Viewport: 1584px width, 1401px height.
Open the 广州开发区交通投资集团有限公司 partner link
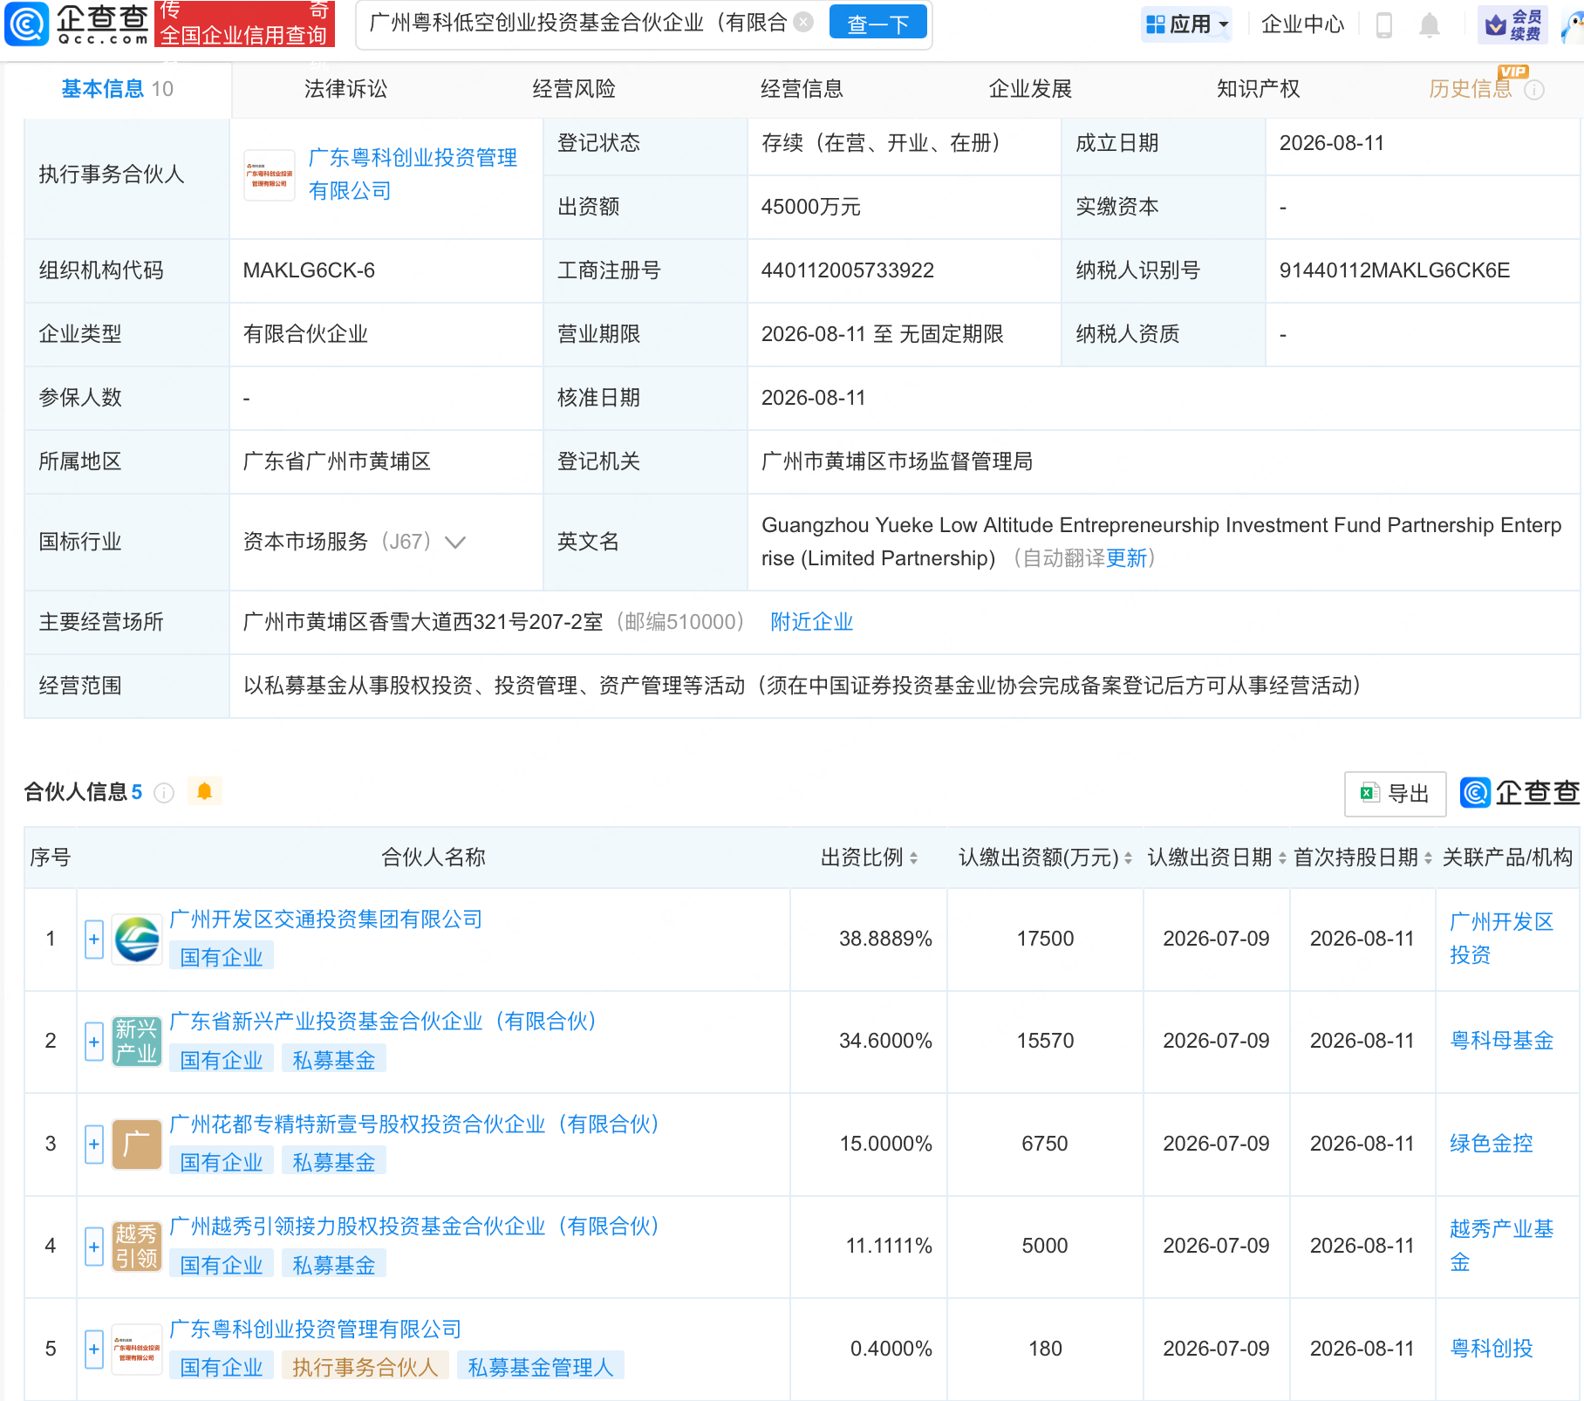coord(325,919)
